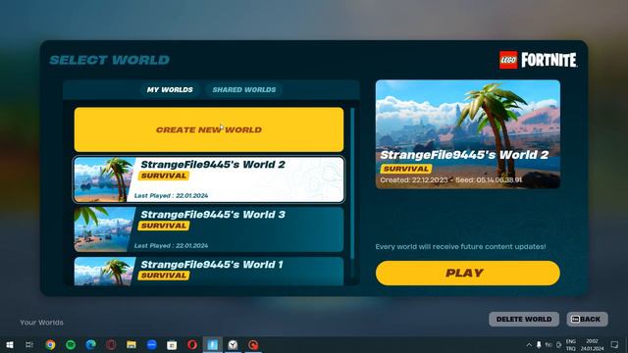Click World 3 thumbnail in the list
This screenshot has height=353, width=628.
click(104, 229)
